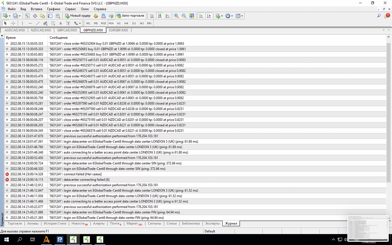This screenshot has width=392, height=245.
Task: Click the Новый ордер button
Action: pos(78,16)
